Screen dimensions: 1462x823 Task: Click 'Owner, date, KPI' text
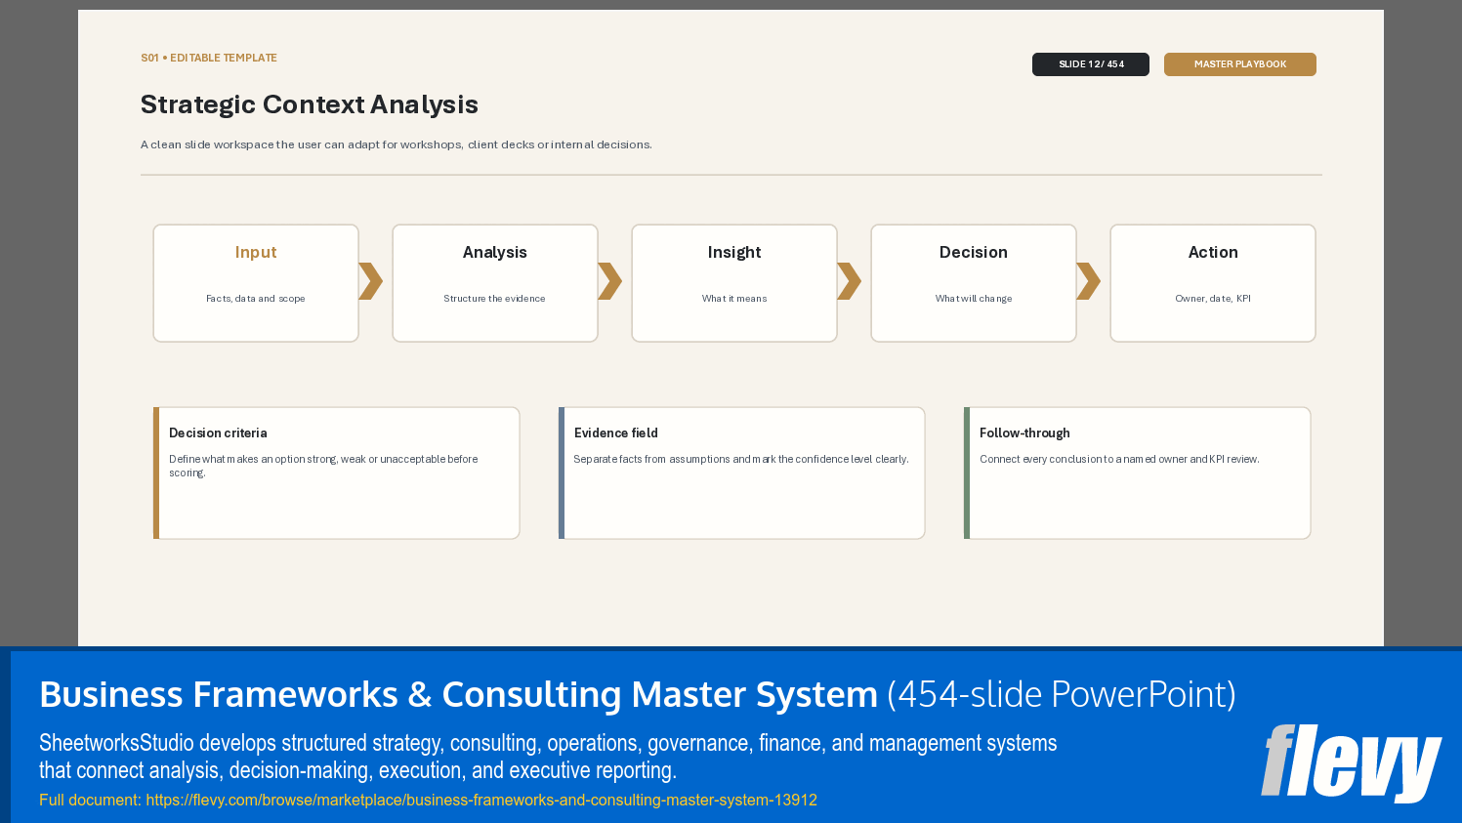click(x=1213, y=299)
